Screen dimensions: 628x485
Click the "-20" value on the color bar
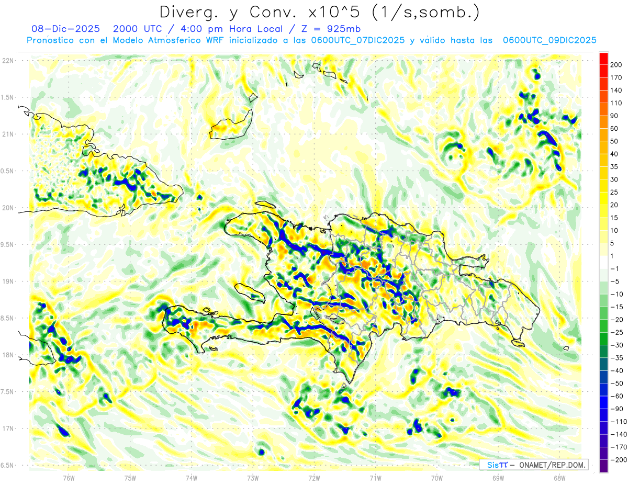point(617,320)
